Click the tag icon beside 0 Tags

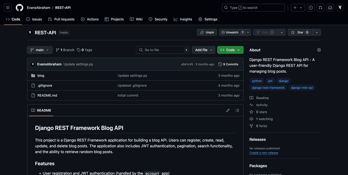79,50
